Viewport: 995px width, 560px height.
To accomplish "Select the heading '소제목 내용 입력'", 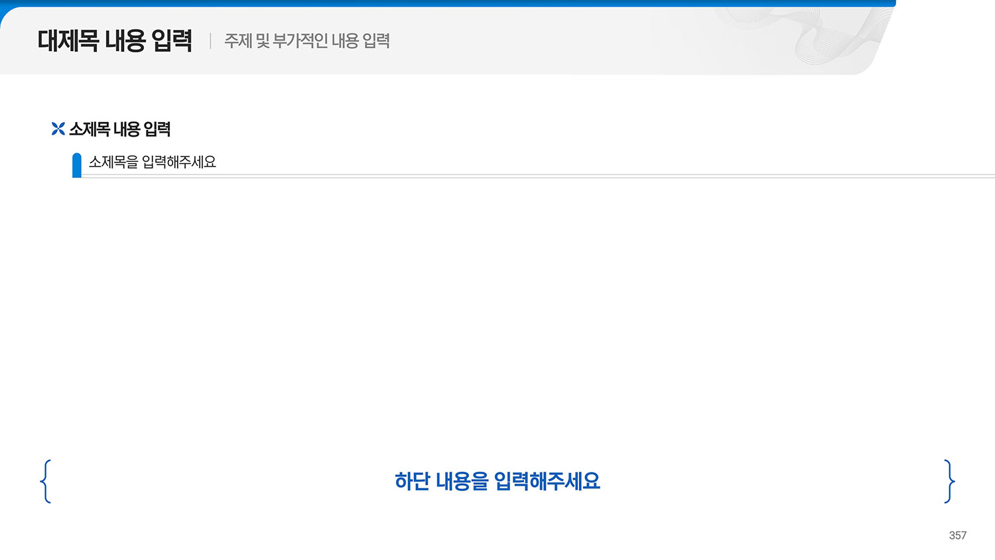I will pos(120,129).
